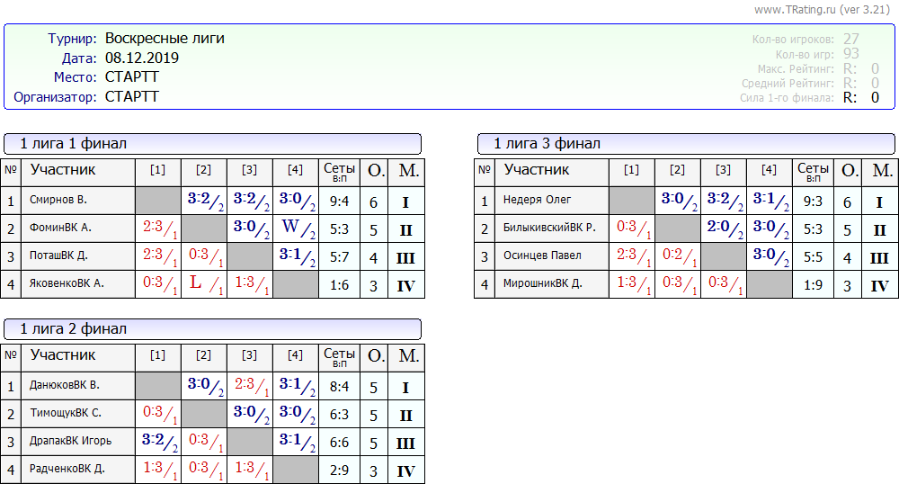Click the tournament name Воскресные лиги
The image size is (899, 484).
tap(165, 39)
